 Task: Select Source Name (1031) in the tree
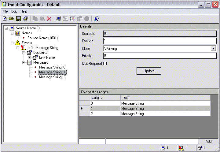click(x=42, y=38)
